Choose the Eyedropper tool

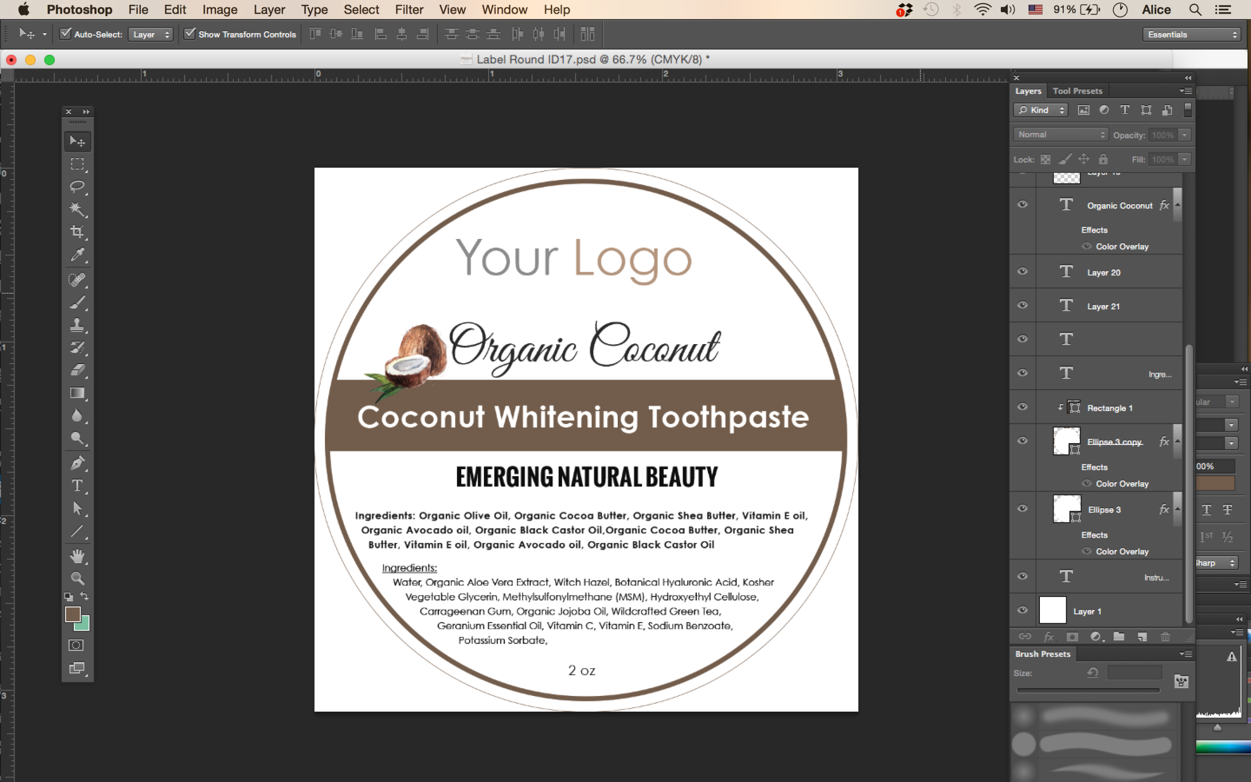[x=78, y=255]
